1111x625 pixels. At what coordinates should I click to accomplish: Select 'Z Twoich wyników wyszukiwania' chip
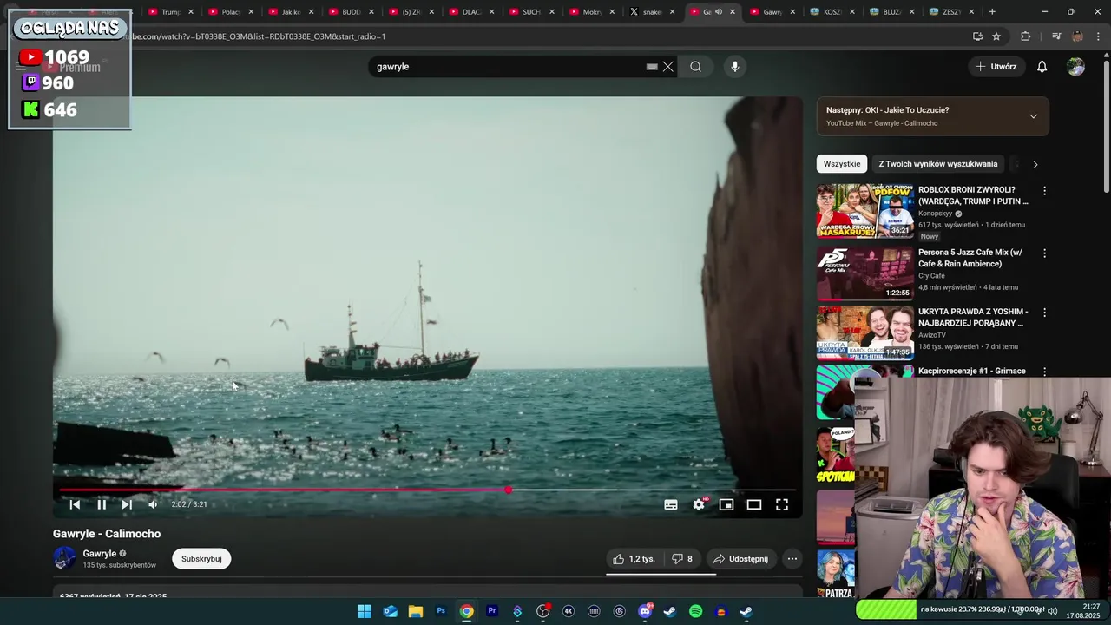point(937,164)
